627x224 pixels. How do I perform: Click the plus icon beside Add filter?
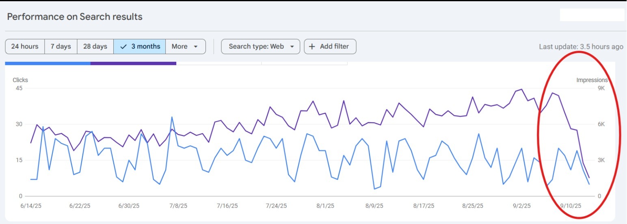pyautogui.click(x=312, y=46)
